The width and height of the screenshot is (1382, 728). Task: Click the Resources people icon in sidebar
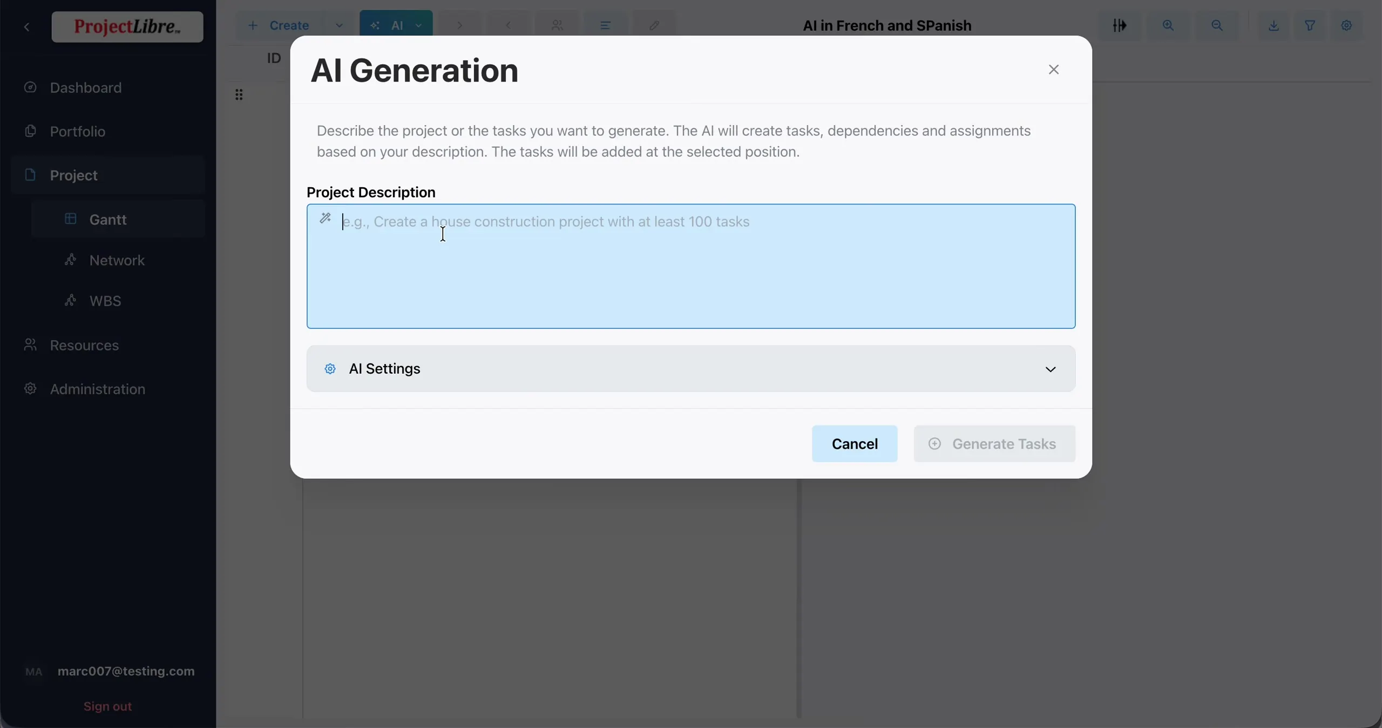[x=30, y=345]
